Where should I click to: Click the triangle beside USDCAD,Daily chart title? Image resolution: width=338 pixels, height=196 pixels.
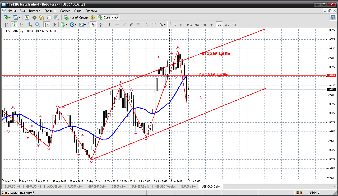(x=4, y=31)
